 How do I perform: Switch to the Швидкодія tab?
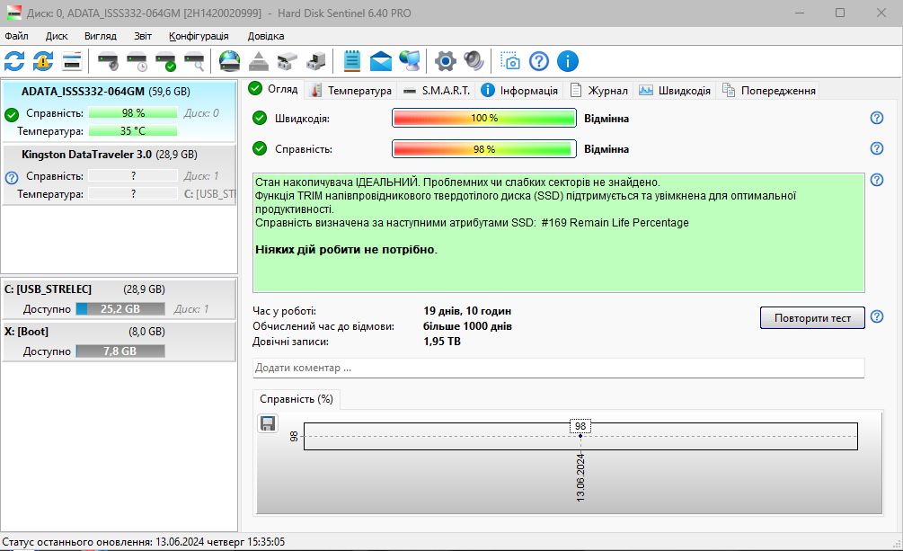tap(675, 91)
